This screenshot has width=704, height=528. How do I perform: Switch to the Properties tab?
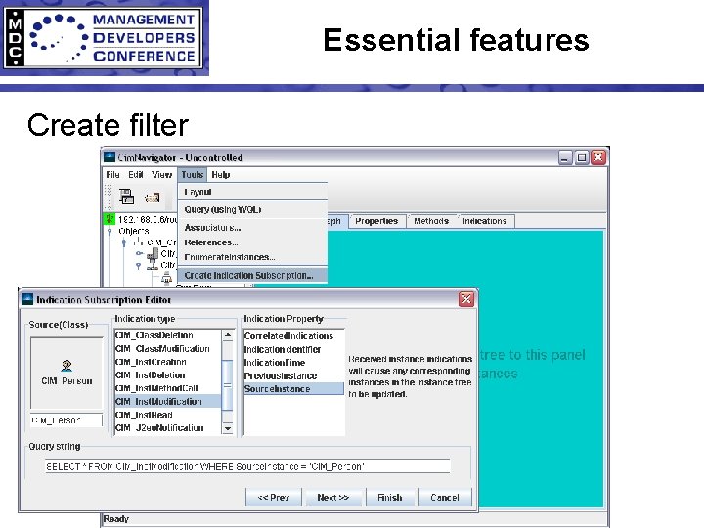point(376,221)
